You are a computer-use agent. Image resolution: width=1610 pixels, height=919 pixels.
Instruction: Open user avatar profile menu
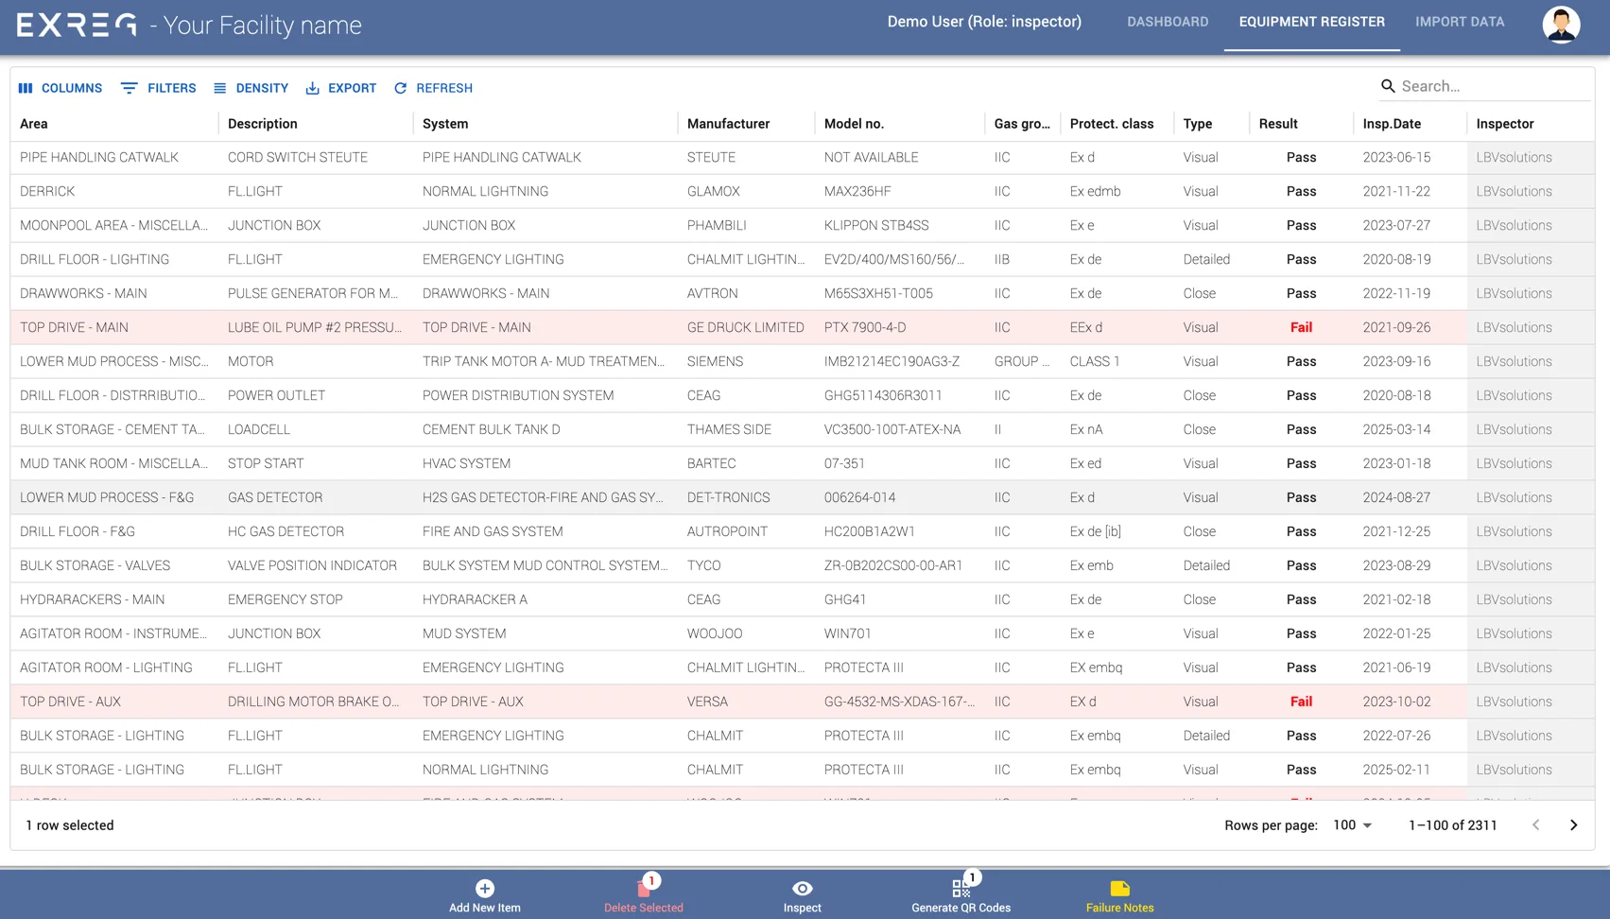point(1561,24)
